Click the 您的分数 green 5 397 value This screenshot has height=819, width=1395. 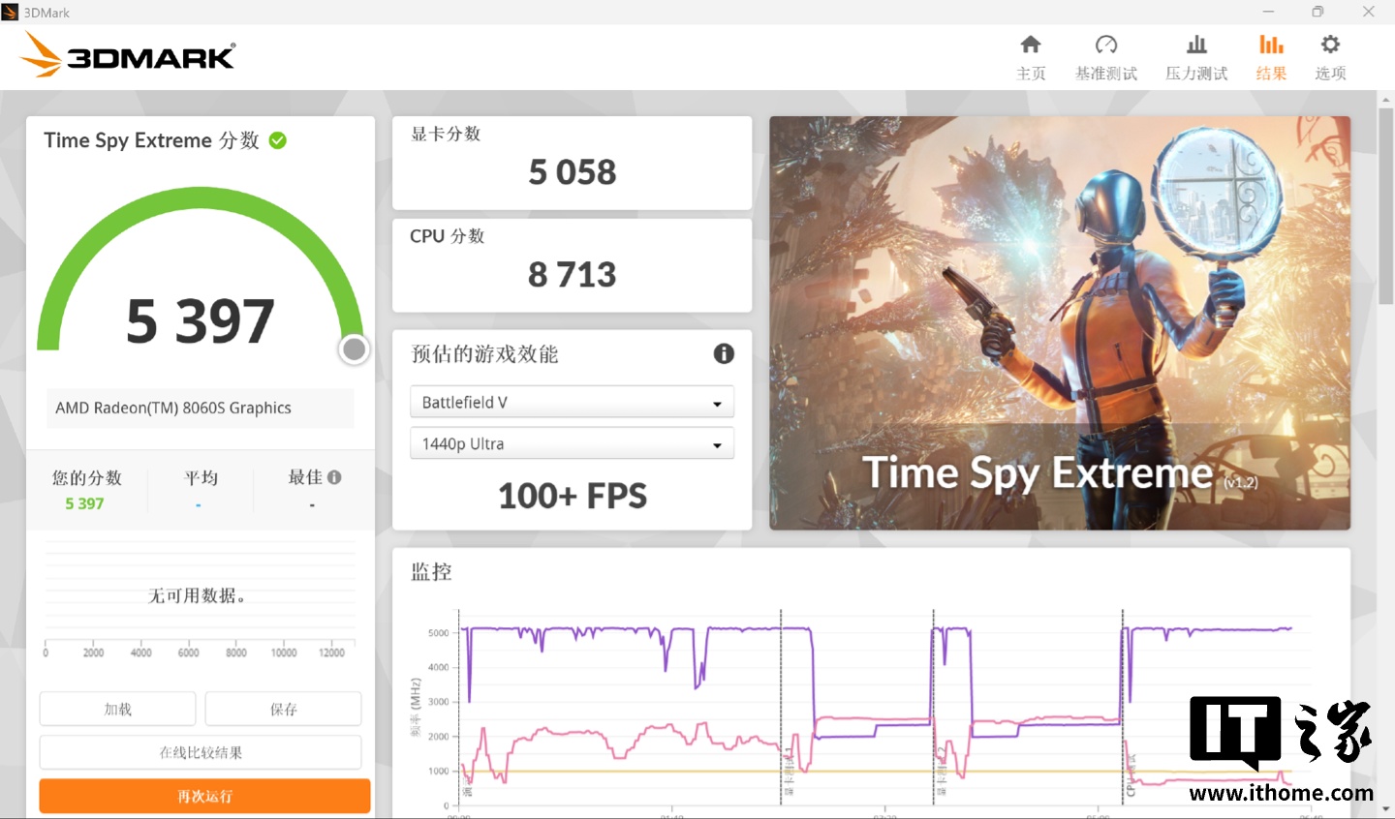84,503
